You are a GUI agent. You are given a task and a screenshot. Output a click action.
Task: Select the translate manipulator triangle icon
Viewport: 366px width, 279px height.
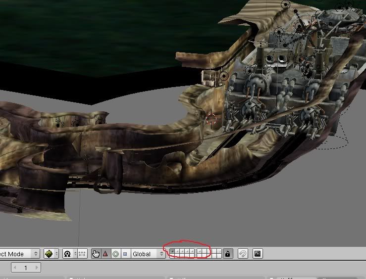tap(105, 254)
